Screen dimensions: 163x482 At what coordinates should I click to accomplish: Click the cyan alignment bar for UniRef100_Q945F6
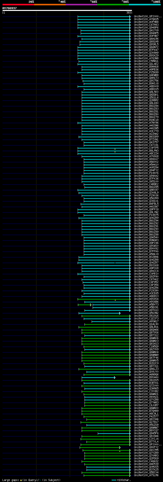tap(114, 433)
